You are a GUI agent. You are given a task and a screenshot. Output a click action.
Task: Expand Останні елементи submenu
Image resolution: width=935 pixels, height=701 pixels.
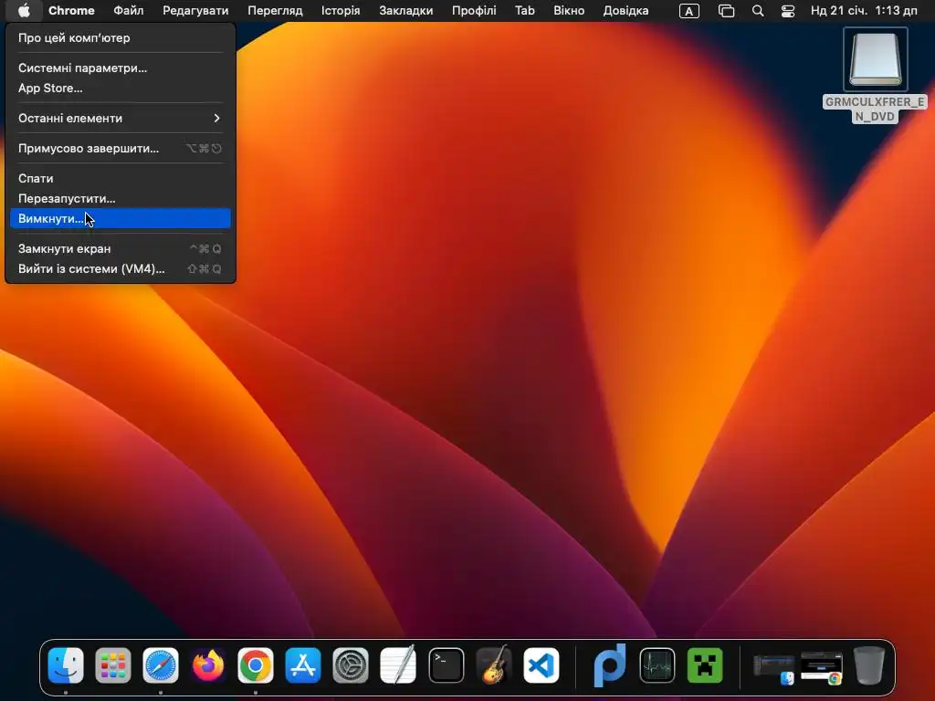click(x=120, y=118)
